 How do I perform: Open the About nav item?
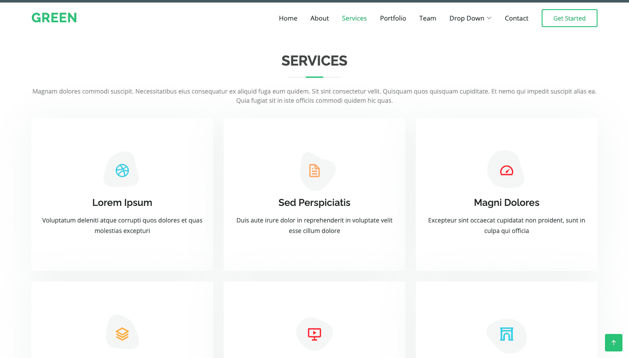coord(319,18)
